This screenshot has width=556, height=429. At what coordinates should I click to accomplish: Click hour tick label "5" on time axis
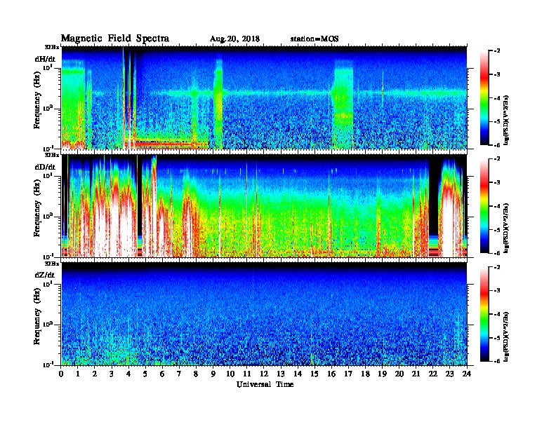click(x=145, y=374)
